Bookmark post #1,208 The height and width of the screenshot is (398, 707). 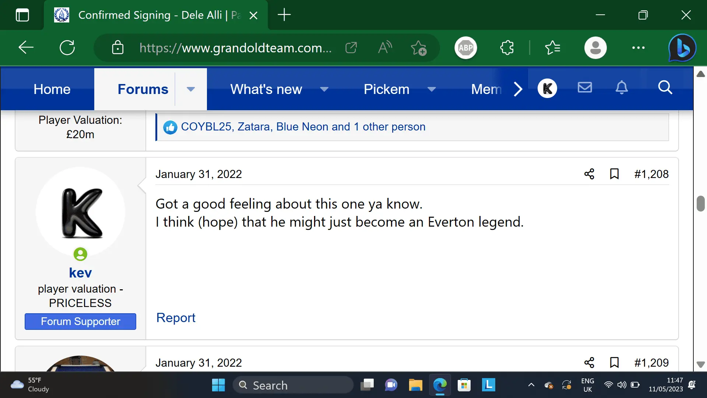(x=614, y=174)
